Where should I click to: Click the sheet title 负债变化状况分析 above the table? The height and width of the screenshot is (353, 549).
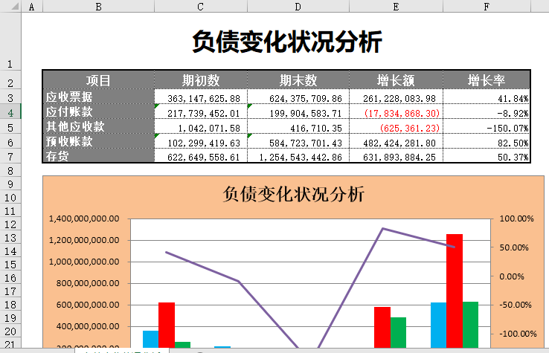click(x=286, y=42)
